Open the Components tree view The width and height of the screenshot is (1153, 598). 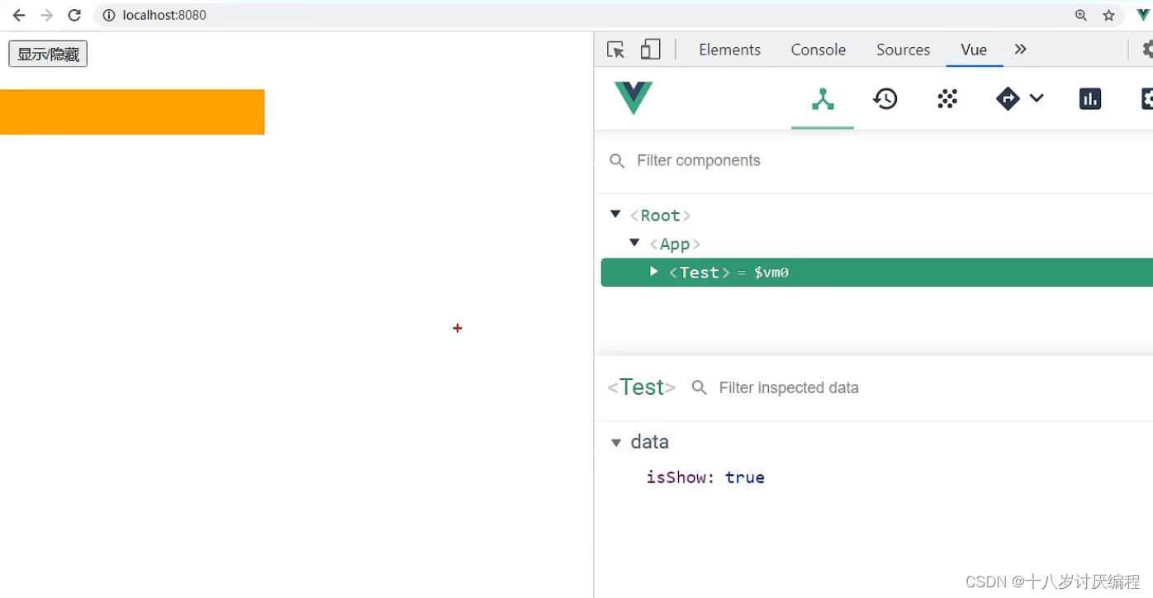coord(823,99)
